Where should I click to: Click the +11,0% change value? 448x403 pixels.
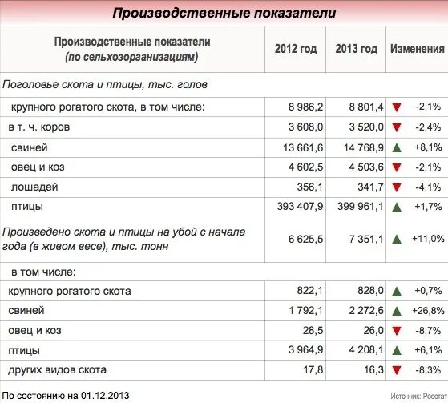point(428,239)
